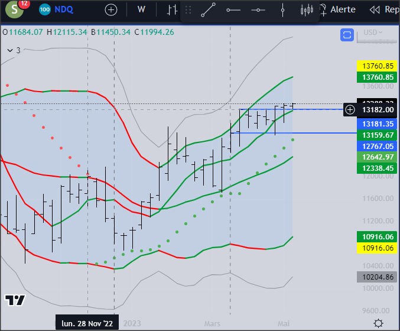The height and width of the screenshot is (331, 400).
Task: Open chart settings gear at the time axis corner
Action: [x=378, y=323]
